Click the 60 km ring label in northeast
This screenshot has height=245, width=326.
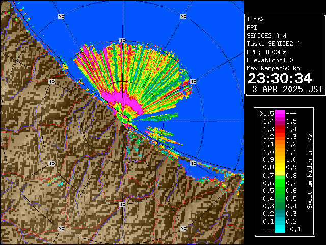click(x=183, y=16)
